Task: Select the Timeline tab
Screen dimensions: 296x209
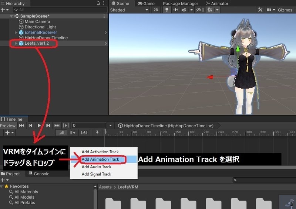Action: [12, 119]
